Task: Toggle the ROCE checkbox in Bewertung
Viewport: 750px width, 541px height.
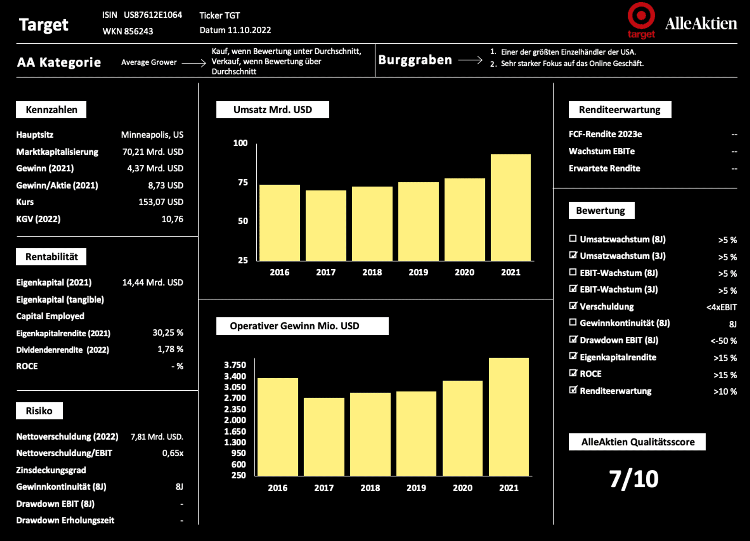Action: tap(573, 373)
